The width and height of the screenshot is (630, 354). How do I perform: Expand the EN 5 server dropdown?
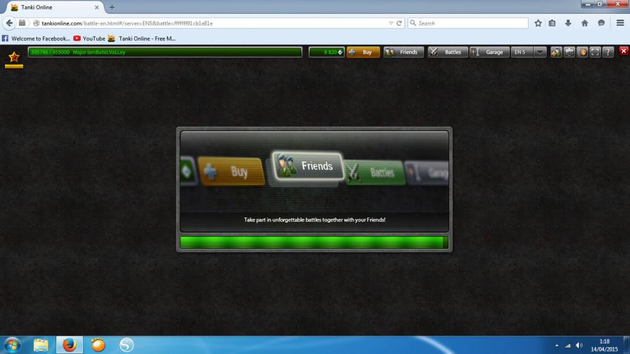pyautogui.click(x=540, y=52)
